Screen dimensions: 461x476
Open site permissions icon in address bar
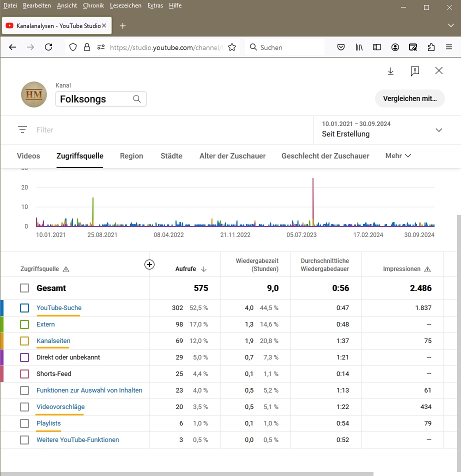tap(101, 47)
